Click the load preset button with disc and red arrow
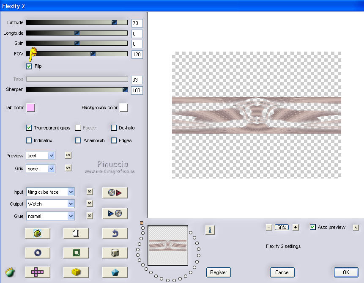The image size is (364, 283). click(115, 192)
